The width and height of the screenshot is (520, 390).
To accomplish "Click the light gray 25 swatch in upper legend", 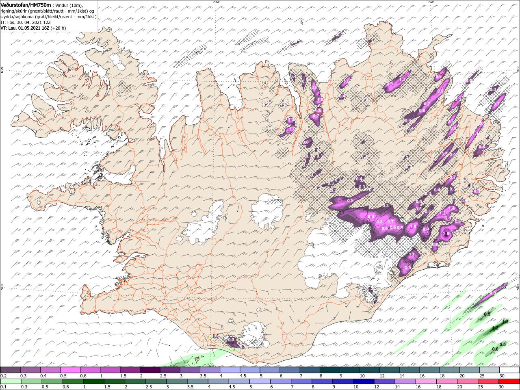I will click(x=490, y=370).
